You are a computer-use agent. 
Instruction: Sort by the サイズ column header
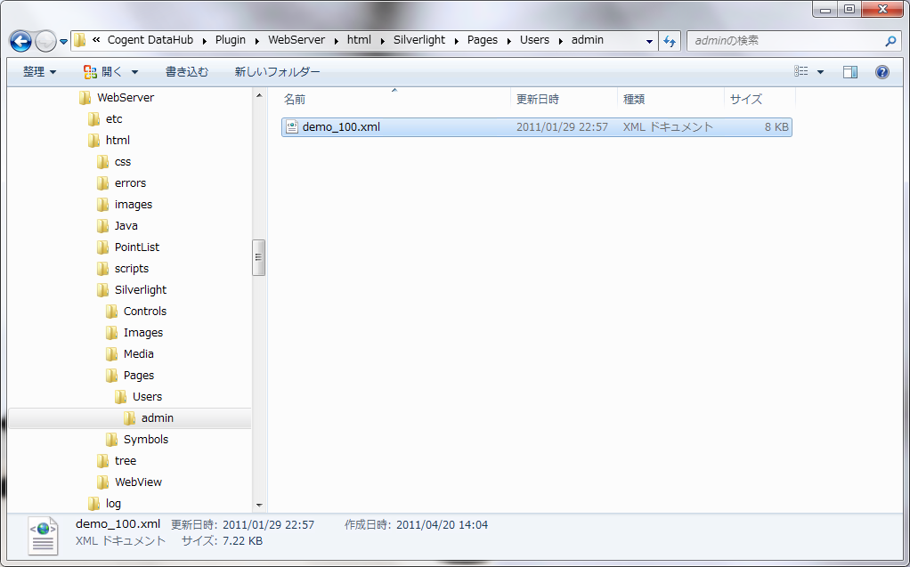(x=760, y=99)
